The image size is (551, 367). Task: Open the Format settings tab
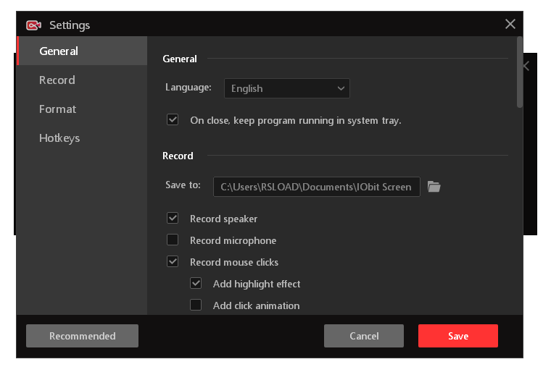pos(57,109)
